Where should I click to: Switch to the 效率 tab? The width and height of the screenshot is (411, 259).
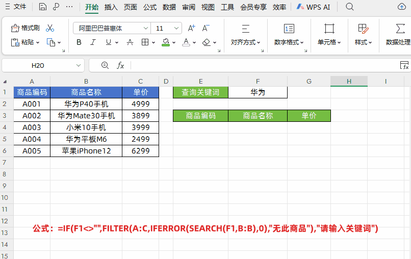click(x=279, y=7)
